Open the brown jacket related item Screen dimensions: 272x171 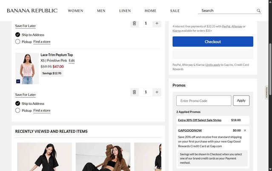[x=103, y=157]
